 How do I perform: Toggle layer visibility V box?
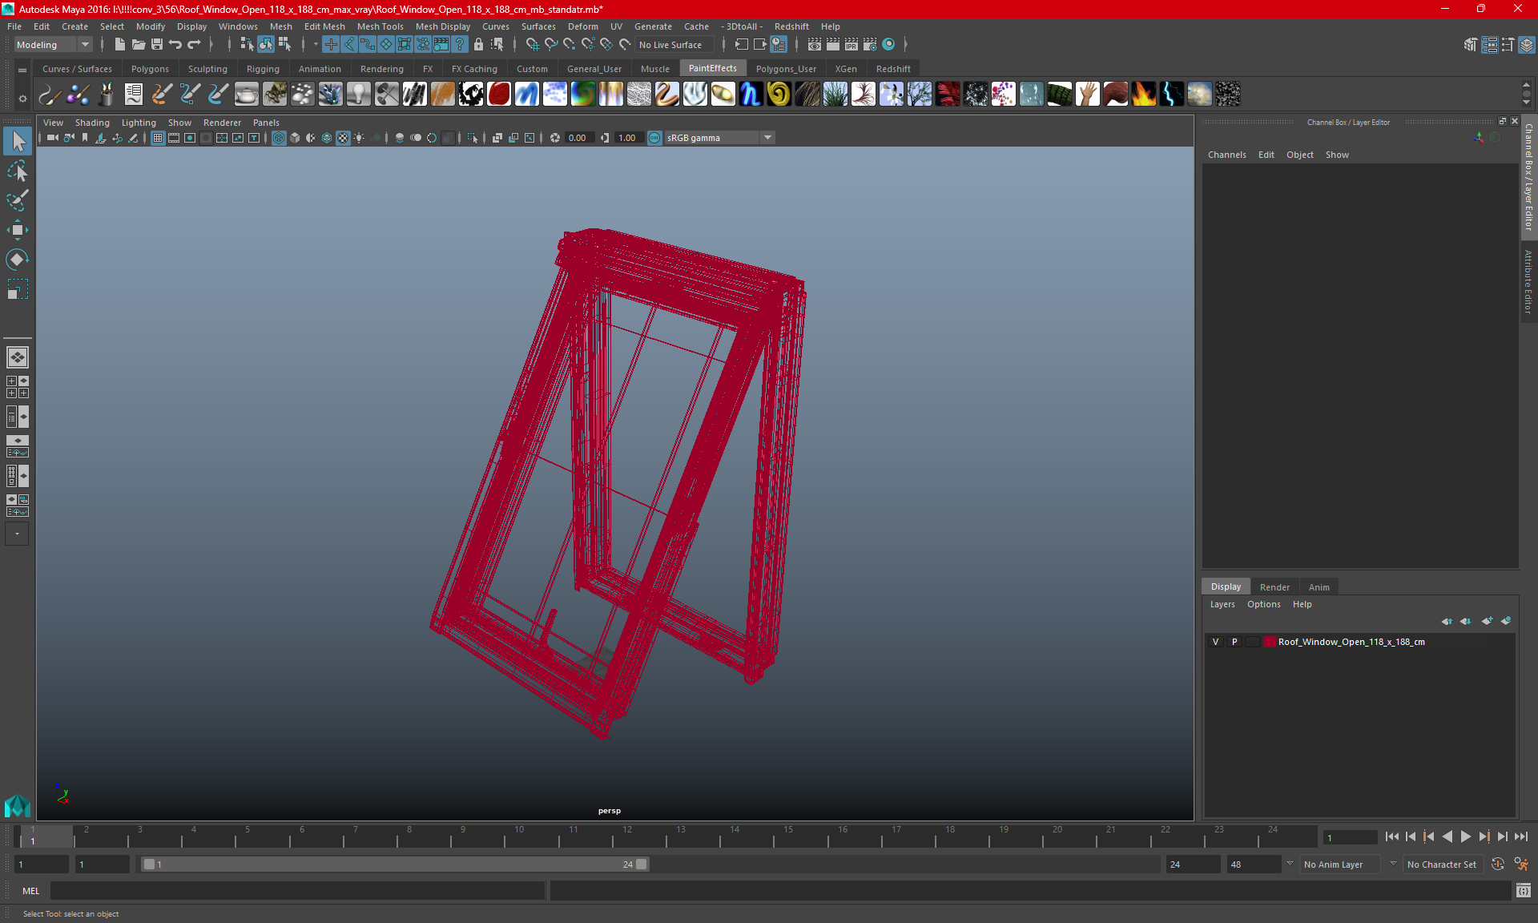click(1216, 642)
